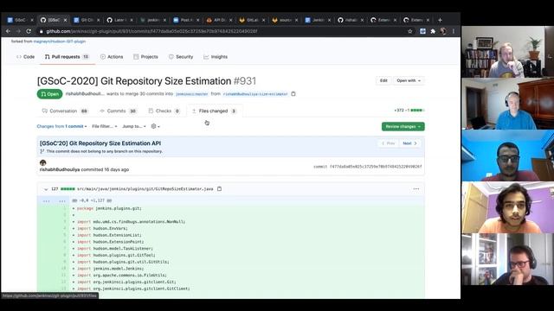Open the Pull requests tab
554x311 pixels.
[67, 57]
